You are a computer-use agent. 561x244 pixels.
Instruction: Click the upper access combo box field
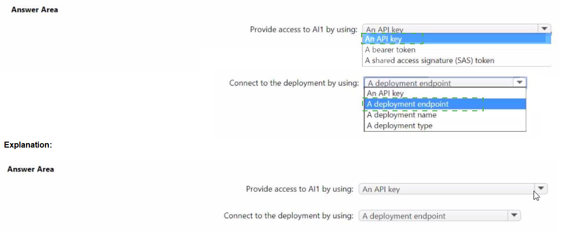point(449,29)
